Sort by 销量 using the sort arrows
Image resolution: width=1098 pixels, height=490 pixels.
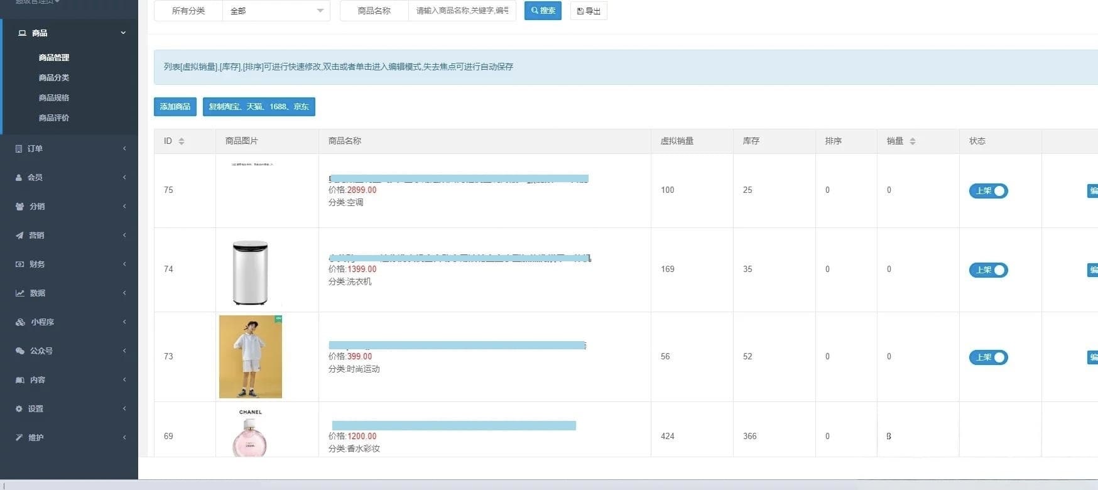[913, 141]
